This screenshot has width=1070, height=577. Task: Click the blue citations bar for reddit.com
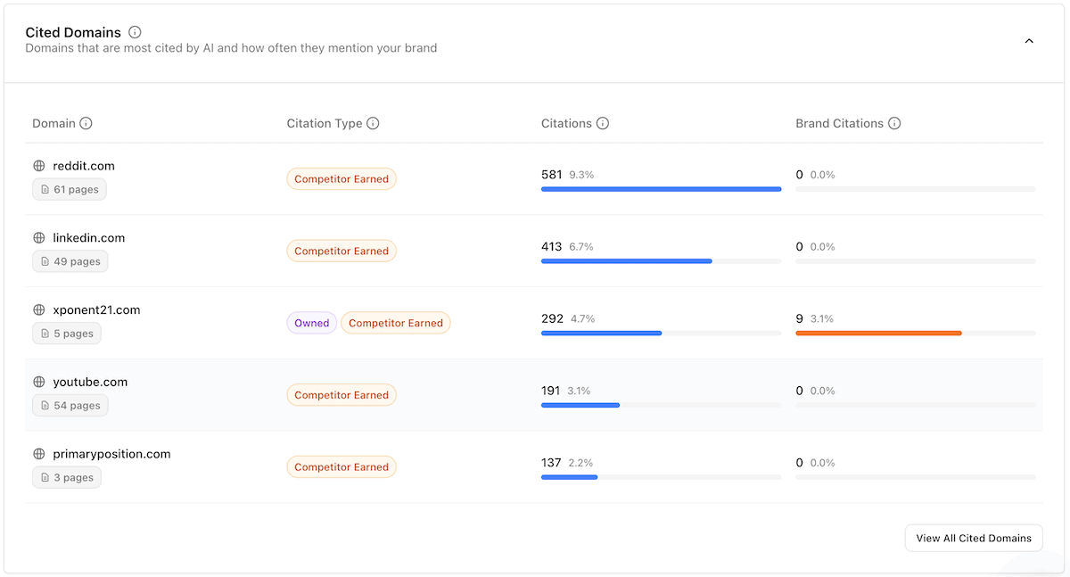(661, 189)
